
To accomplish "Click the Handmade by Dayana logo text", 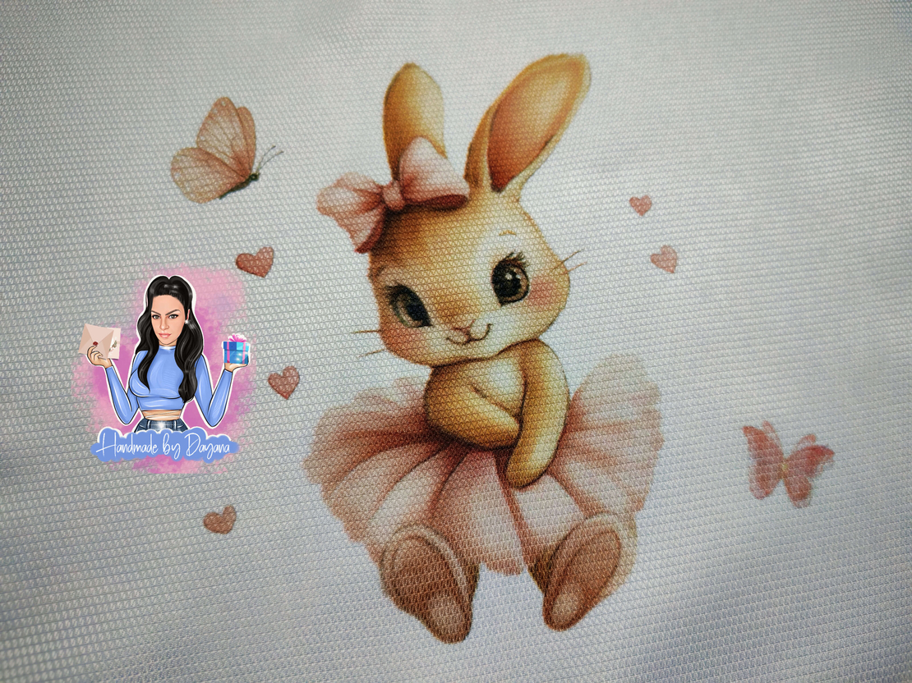I will (x=165, y=446).
